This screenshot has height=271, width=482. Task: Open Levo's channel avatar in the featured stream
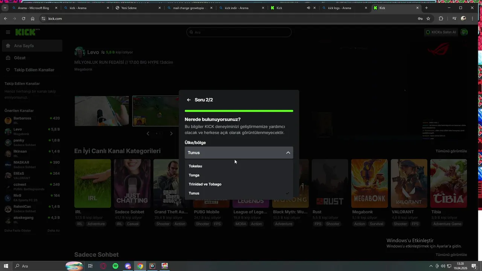coord(79,52)
